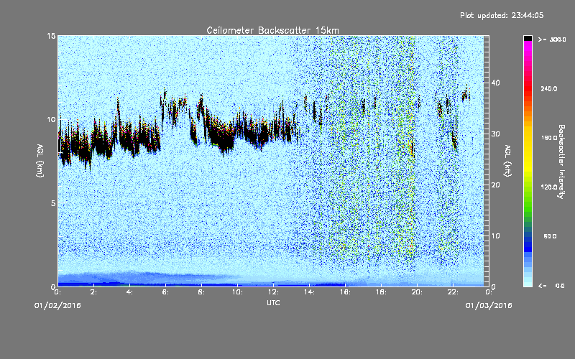This screenshot has width=575, height=359.
Task: Click the "22:" hour tick label
Action: pyautogui.click(x=453, y=292)
